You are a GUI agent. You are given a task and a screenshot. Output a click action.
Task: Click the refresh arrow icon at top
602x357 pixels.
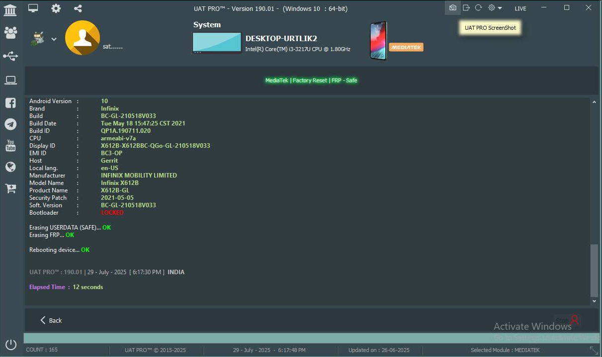[478, 8]
